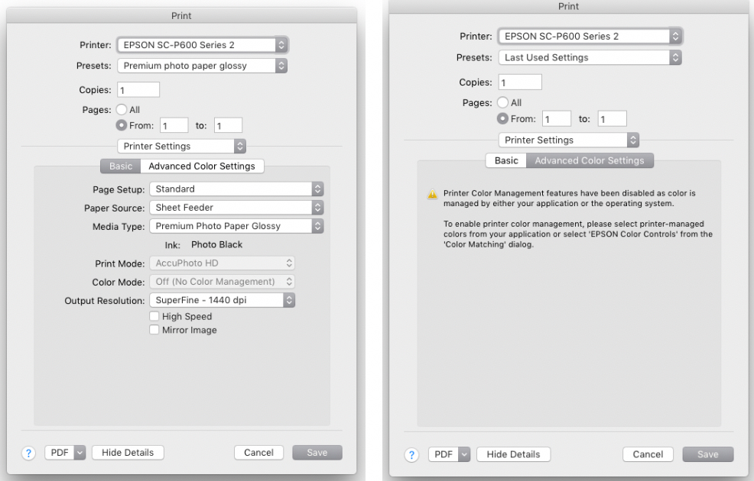The height and width of the screenshot is (481, 754).
Task: Open the disabled Print Mode AccuPhoto HD dropdown
Action: [222, 263]
